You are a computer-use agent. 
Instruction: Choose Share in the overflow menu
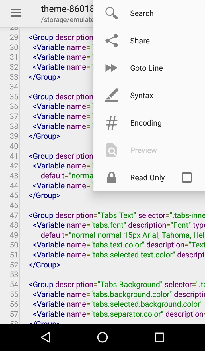[x=140, y=41]
